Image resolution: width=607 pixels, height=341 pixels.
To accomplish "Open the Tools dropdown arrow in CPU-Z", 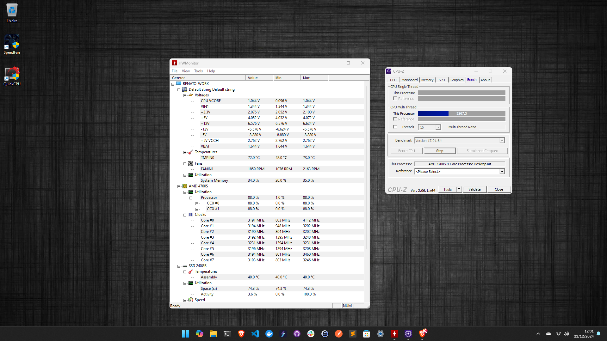I will (x=459, y=189).
